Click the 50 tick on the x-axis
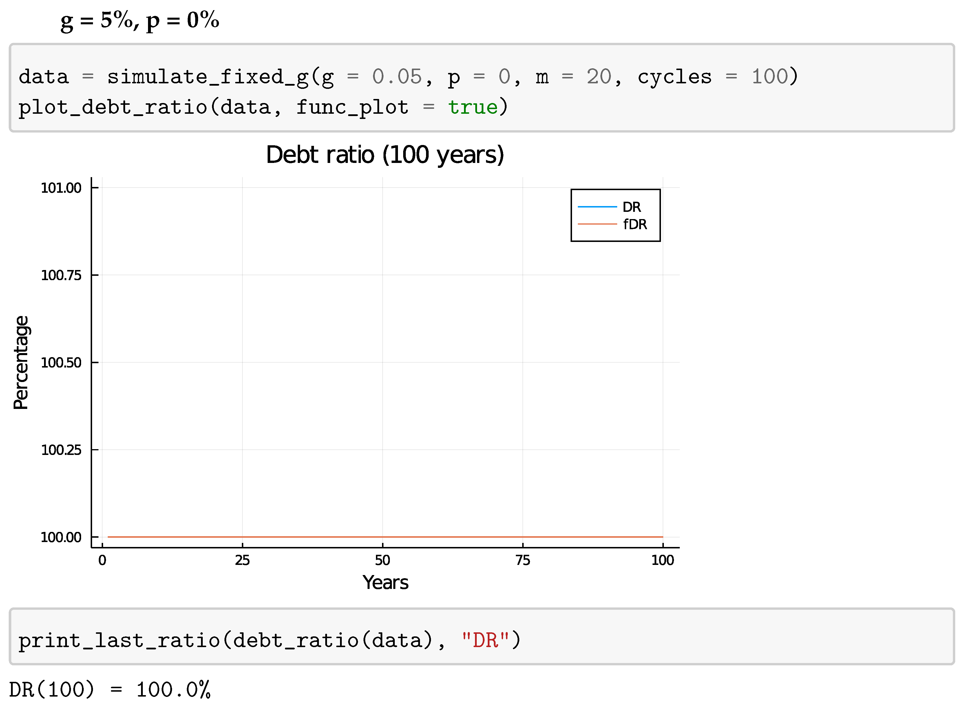The width and height of the screenshot is (961, 707). pyautogui.click(x=382, y=560)
